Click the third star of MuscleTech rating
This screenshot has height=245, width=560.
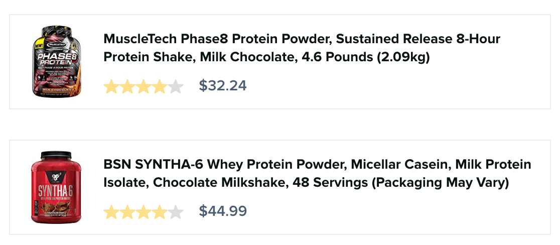point(143,87)
